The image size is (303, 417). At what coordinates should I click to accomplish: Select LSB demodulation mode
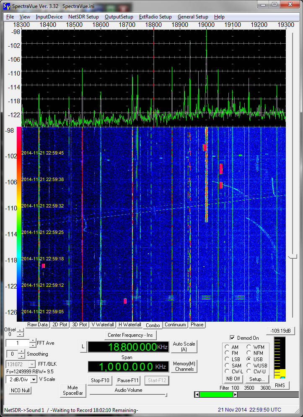[x=227, y=359]
